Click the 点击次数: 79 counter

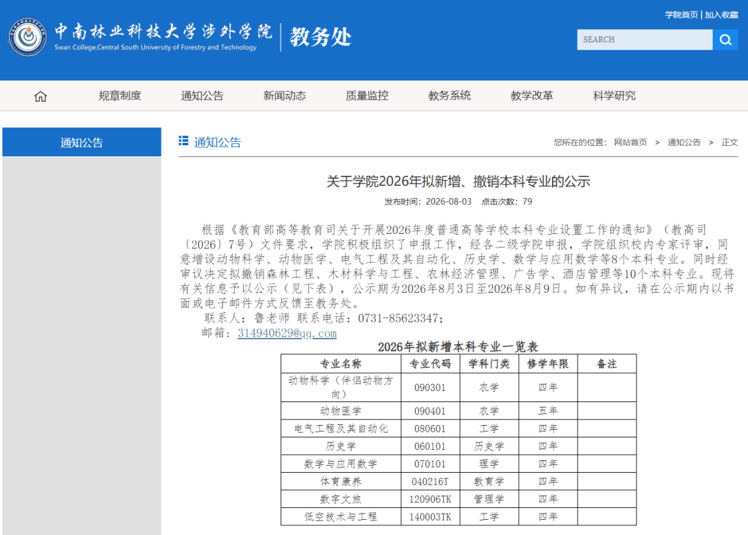(506, 201)
